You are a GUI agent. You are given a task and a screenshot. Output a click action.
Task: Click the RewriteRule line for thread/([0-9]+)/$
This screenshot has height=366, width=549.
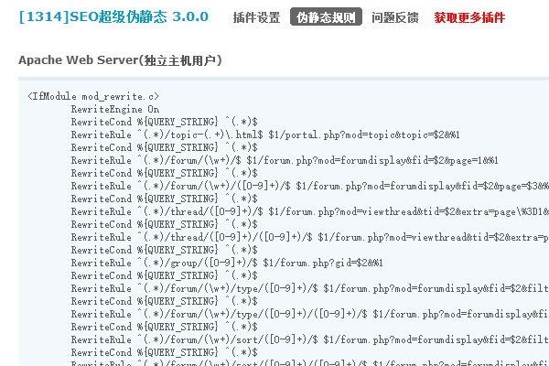[x=310, y=211]
